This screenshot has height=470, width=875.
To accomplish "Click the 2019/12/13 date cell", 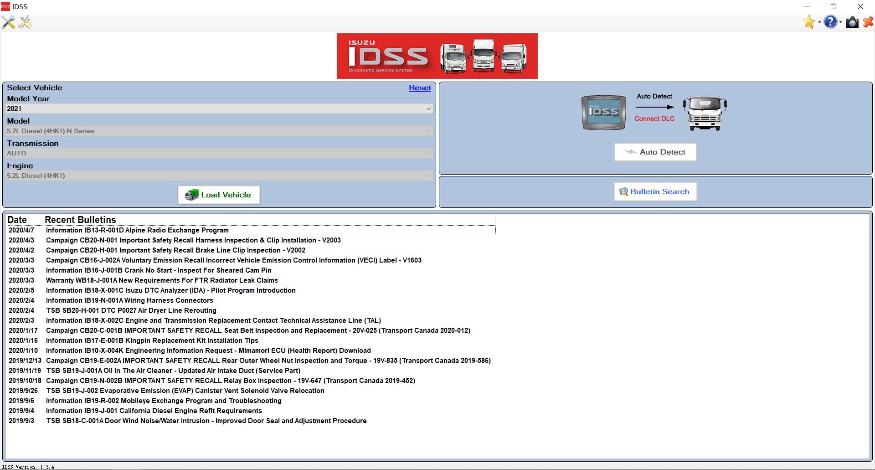I will pyautogui.click(x=25, y=361).
